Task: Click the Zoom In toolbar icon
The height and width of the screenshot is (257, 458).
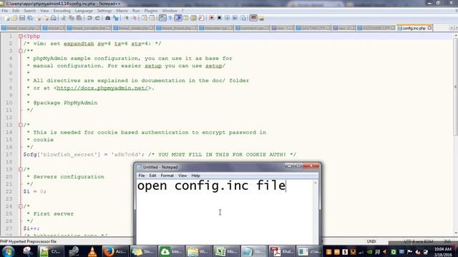Action: (x=127, y=18)
